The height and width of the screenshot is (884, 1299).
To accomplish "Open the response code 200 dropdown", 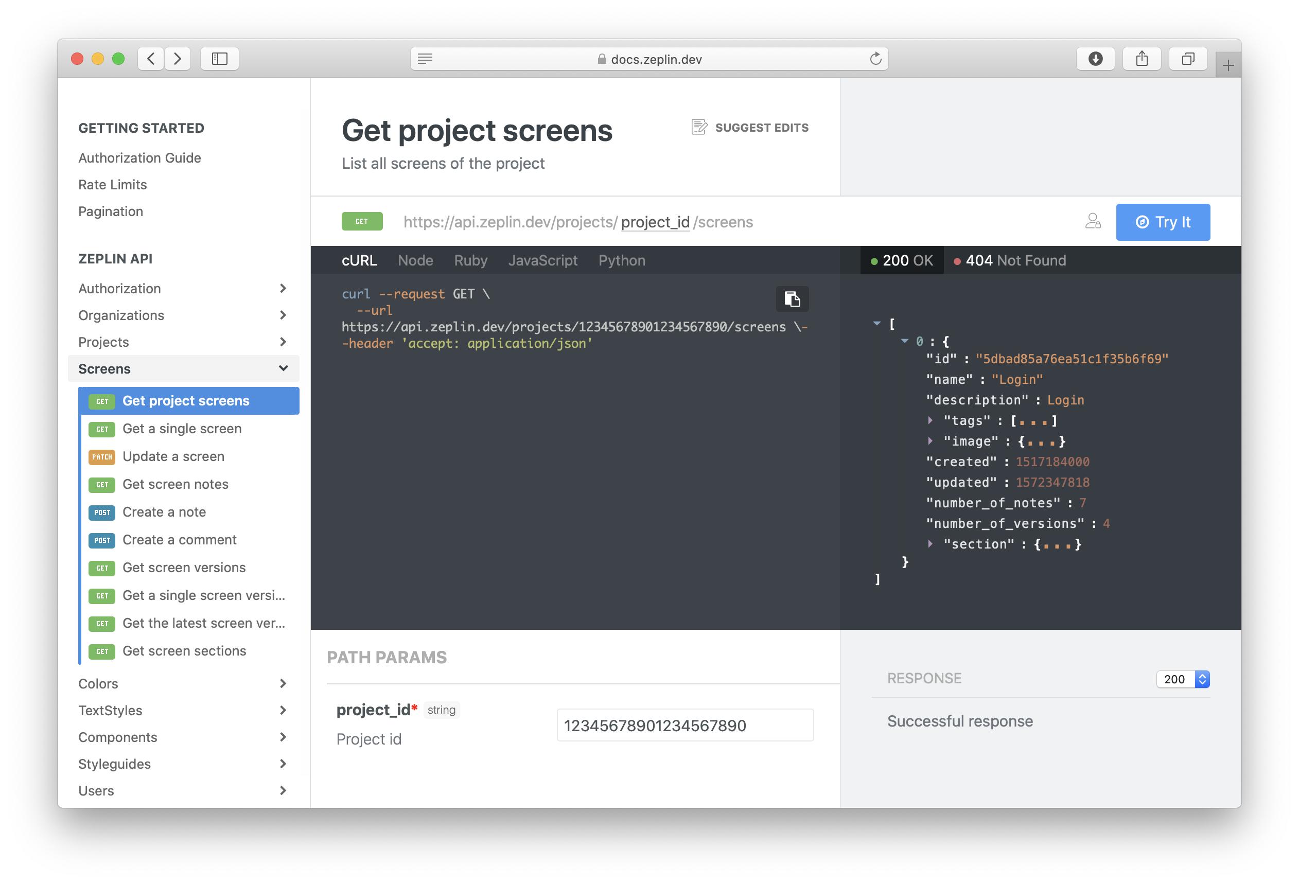I will pyautogui.click(x=1182, y=679).
